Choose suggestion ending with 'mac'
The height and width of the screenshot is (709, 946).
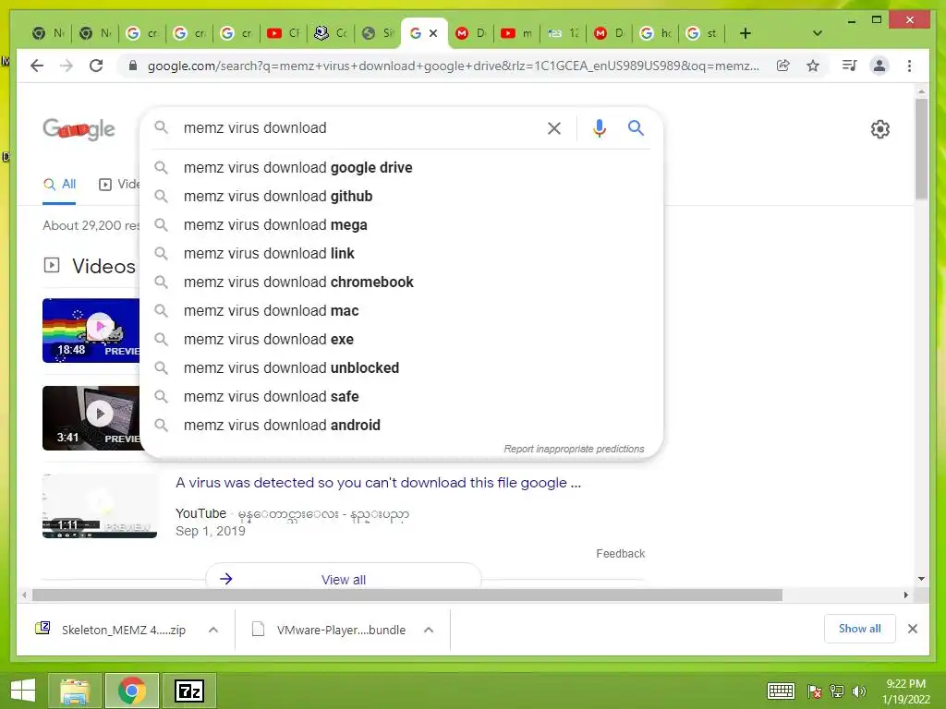point(402,310)
